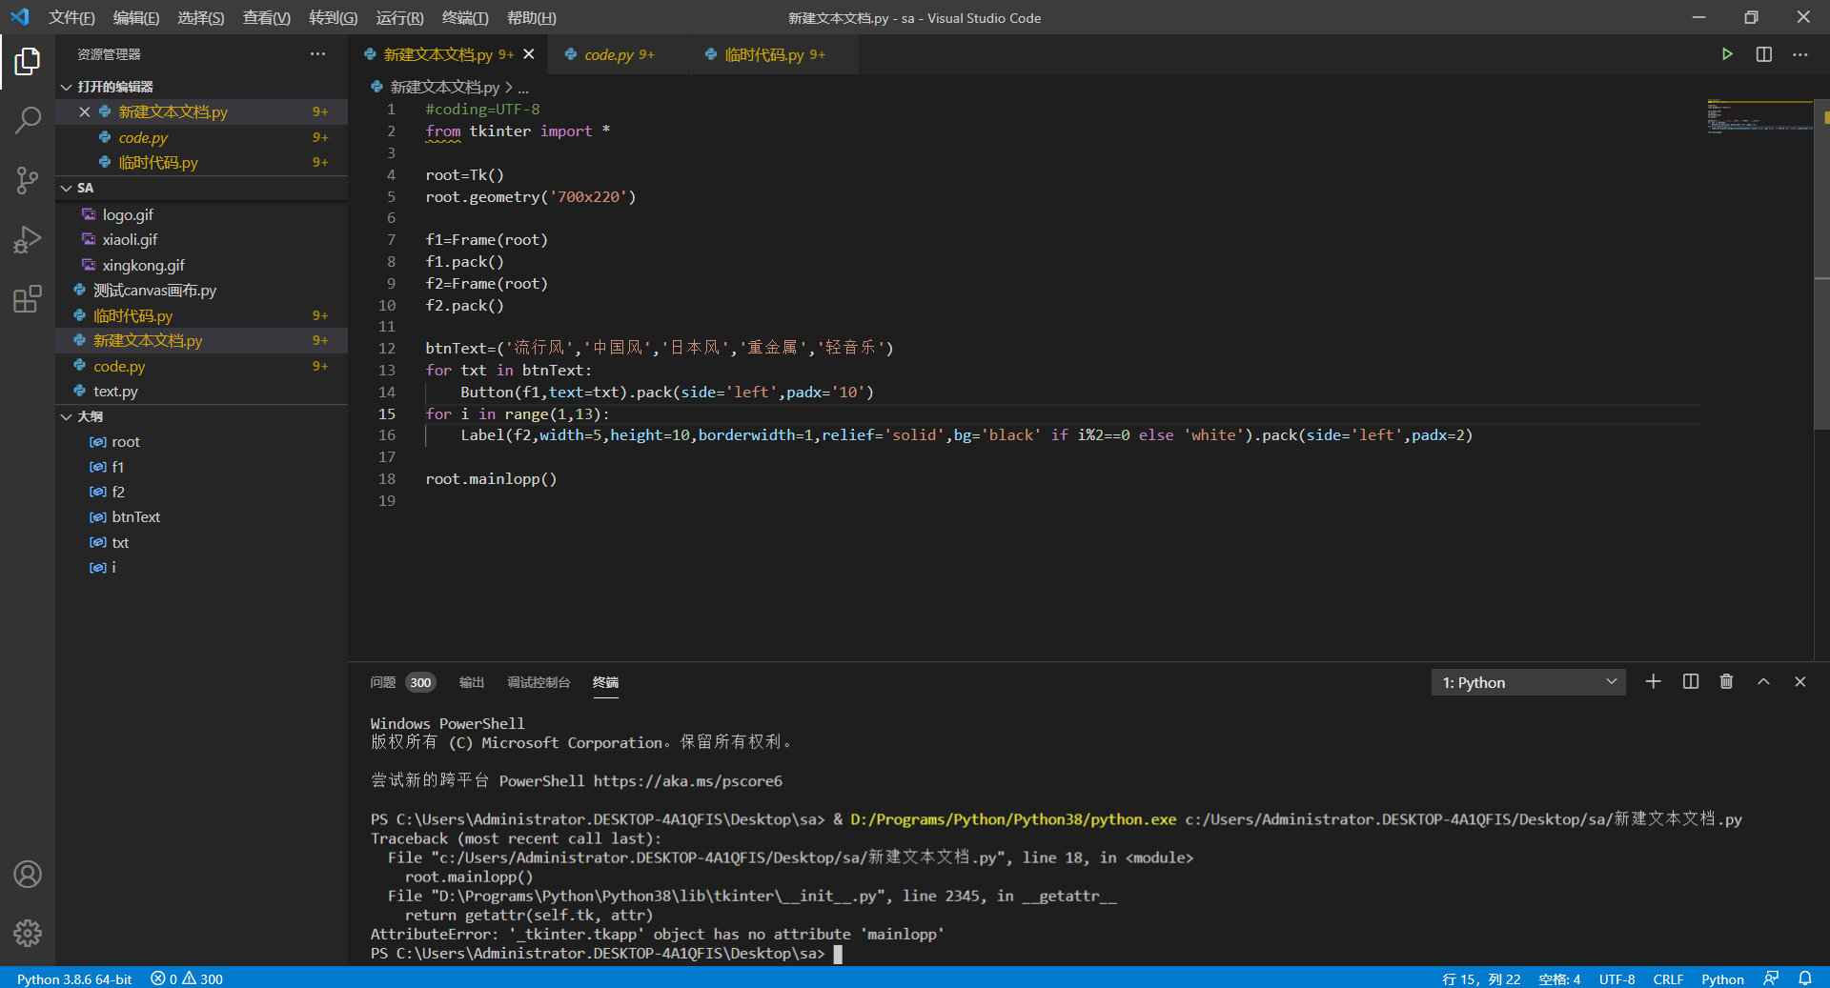The height and width of the screenshot is (988, 1830).
Task: Maximize the panel with up chevron
Action: tap(1763, 681)
